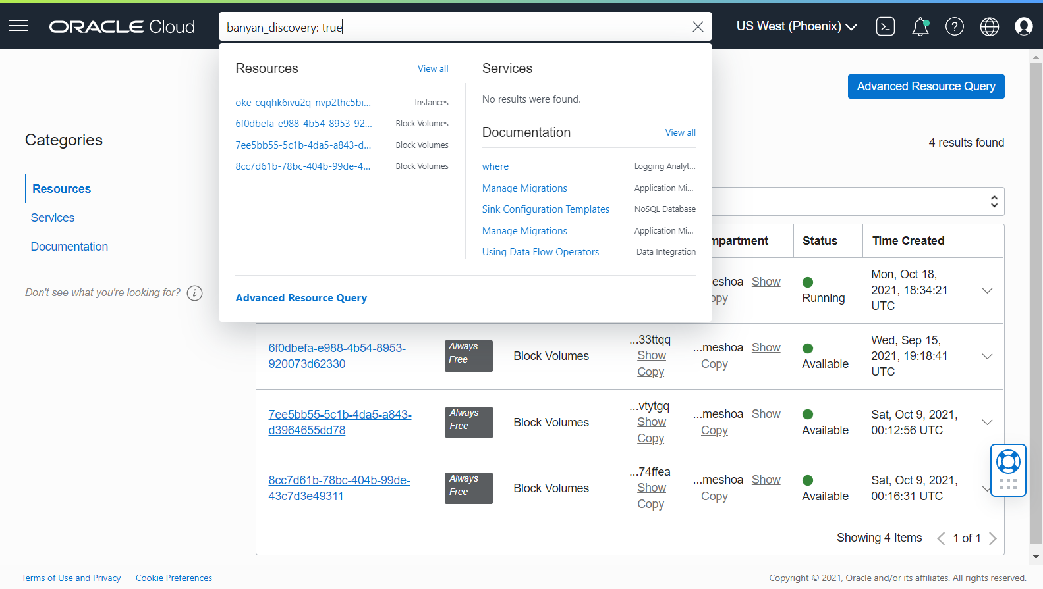1043x589 pixels.
Task: Click the info icon beside "Don't see" text
Action: click(x=194, y=293)
